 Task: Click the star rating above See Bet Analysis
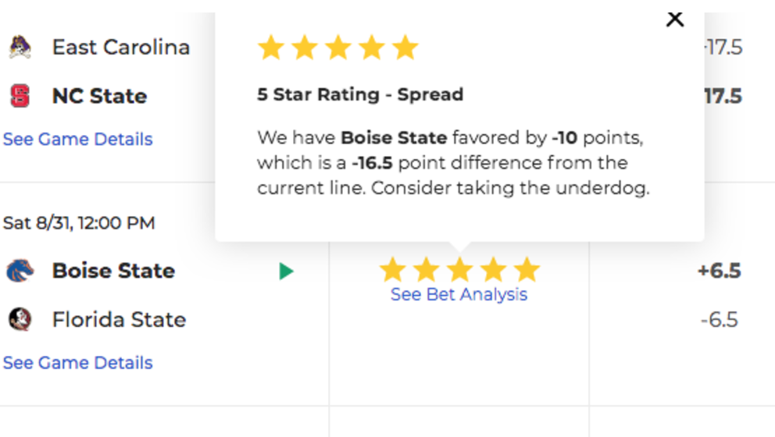coord(459,269)
